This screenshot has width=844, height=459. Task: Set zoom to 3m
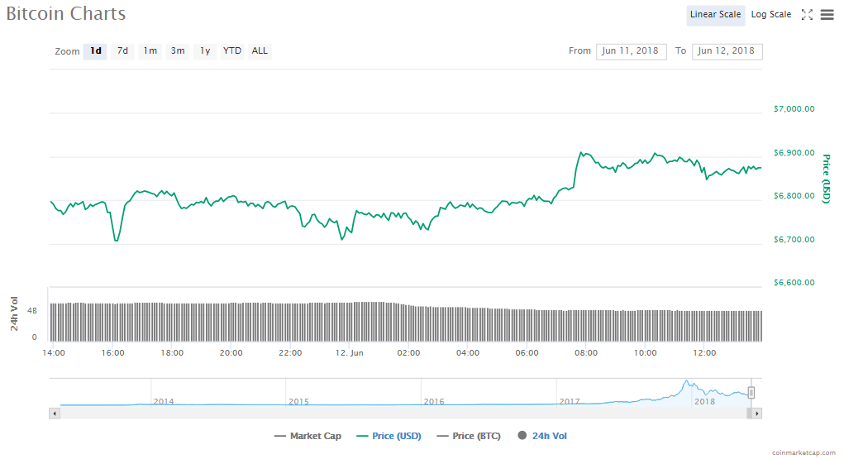[x=178, y=50]
